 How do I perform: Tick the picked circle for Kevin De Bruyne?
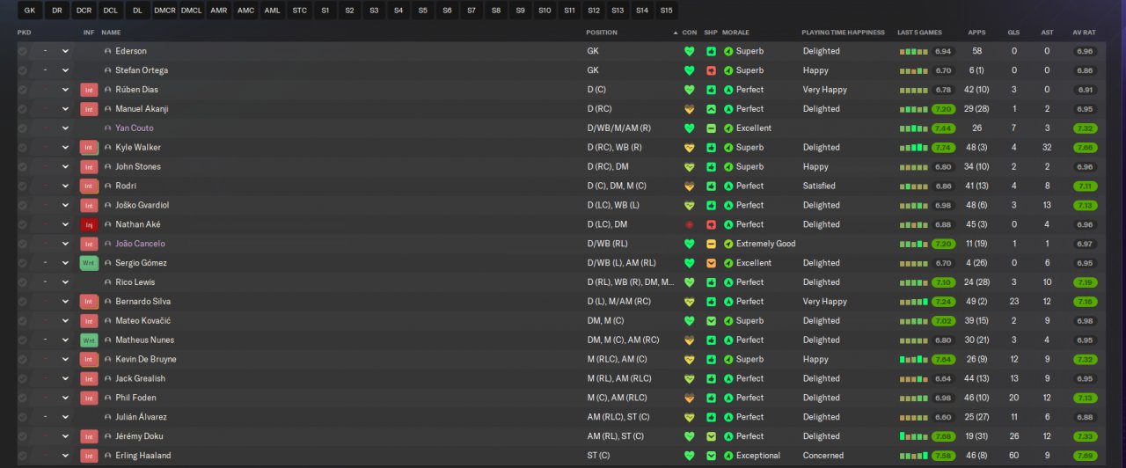point(22,360)
